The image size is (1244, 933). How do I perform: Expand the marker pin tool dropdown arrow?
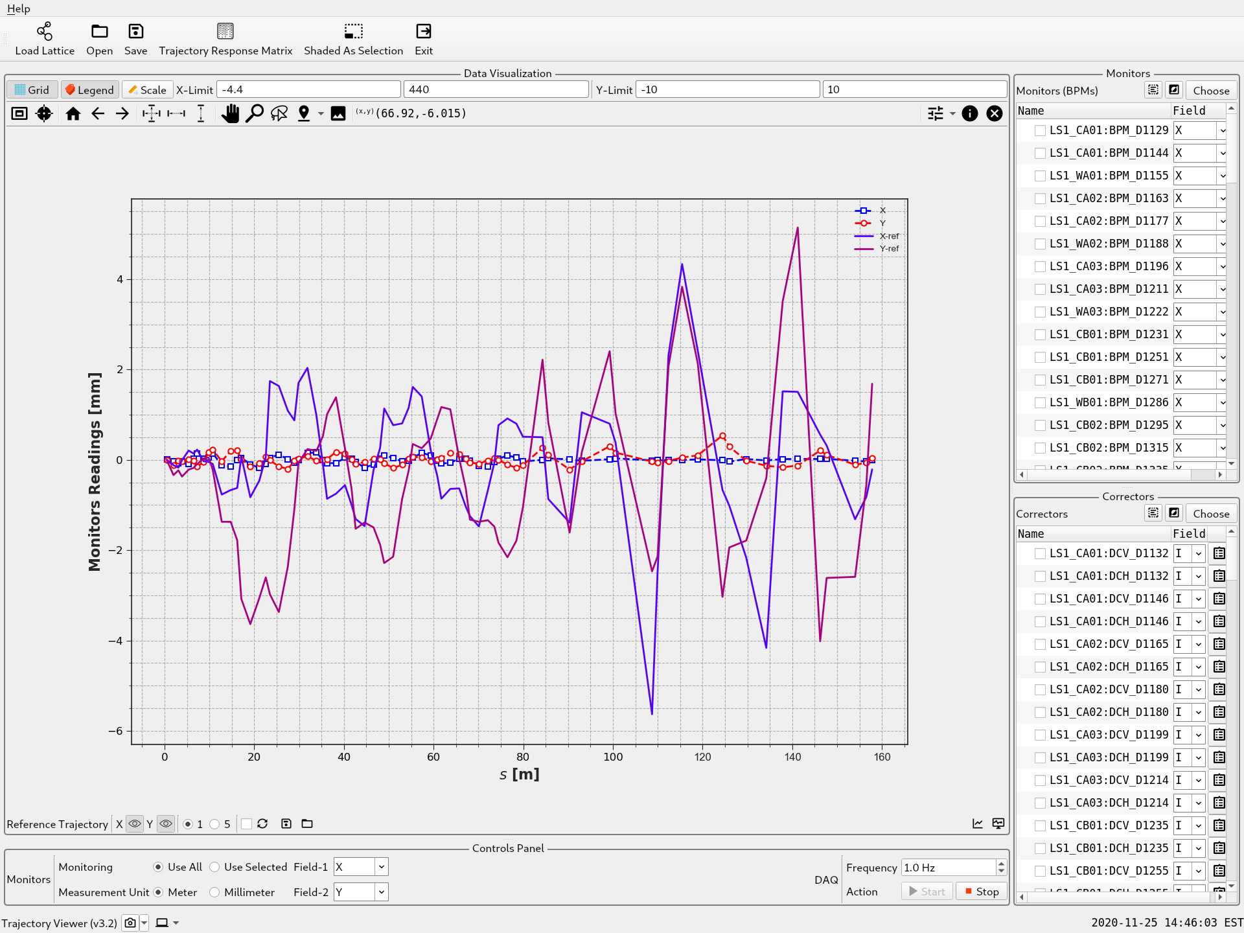point(321,114)
